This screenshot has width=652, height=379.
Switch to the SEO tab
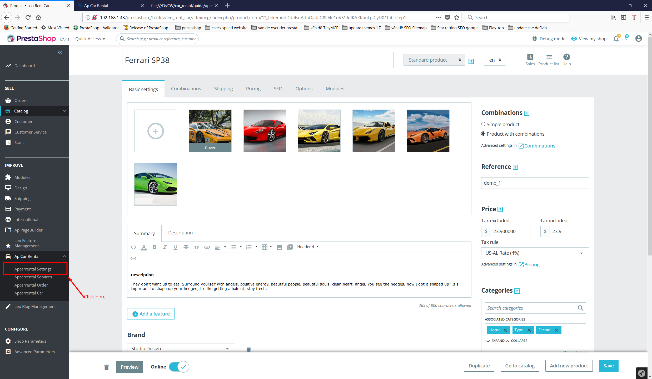[x=278, y=88]
